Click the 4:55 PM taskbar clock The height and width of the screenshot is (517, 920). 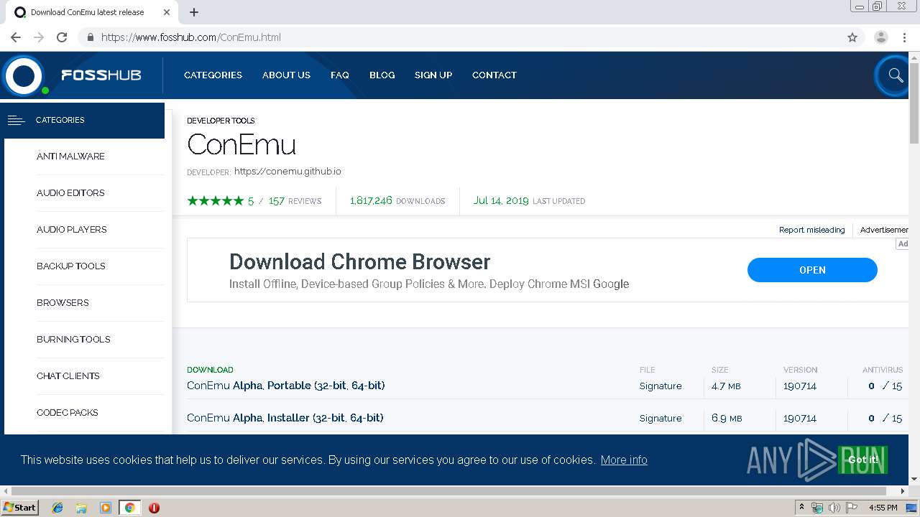883,508
